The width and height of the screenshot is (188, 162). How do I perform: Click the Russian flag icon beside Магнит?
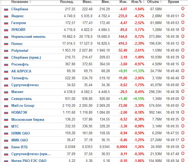pyautogui.click(x=6, y=92)
